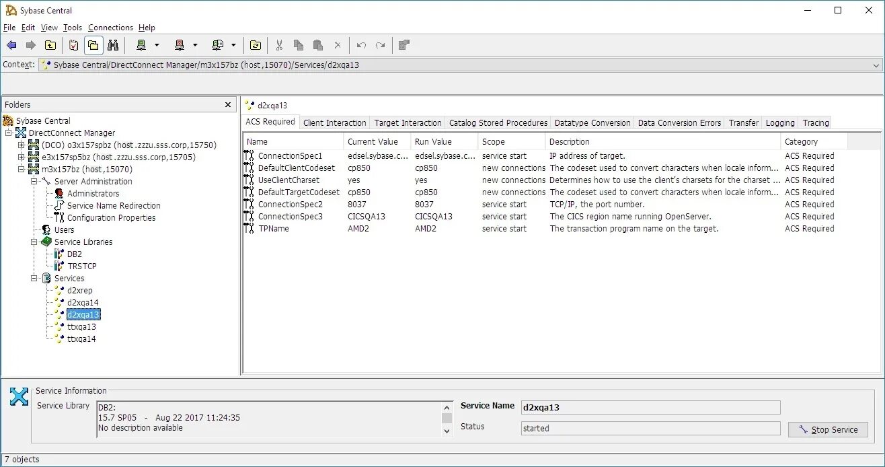885x467 pixels.
Task: Open Find with binoculars icon
Action: point(113,45)
